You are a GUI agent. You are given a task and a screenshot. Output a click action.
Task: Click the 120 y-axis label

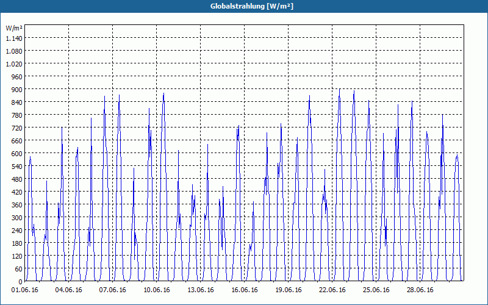pyautogui.click(x=18, y=256)
